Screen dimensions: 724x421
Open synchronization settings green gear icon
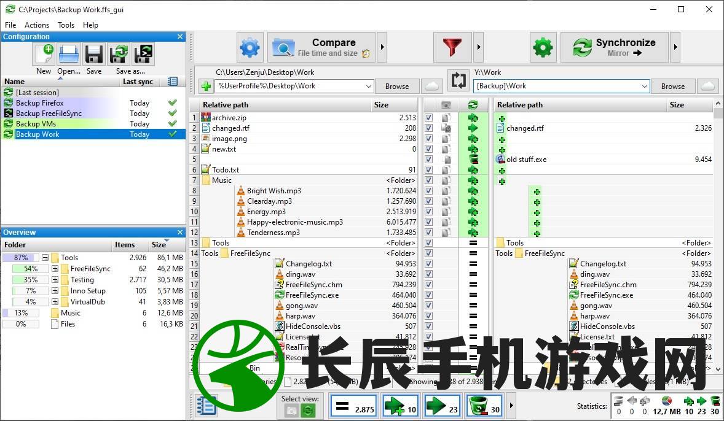543,47
